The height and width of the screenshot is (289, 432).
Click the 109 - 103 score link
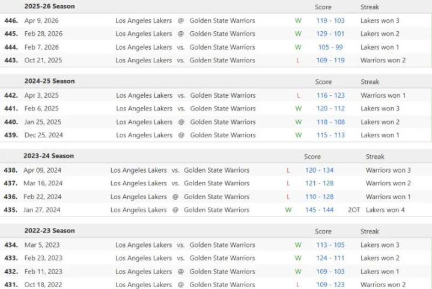(330, 272)
